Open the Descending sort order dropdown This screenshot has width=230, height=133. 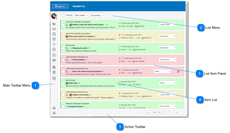point(97,15)
